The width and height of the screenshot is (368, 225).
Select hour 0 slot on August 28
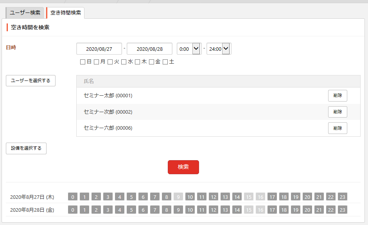[x=72, y=210]
